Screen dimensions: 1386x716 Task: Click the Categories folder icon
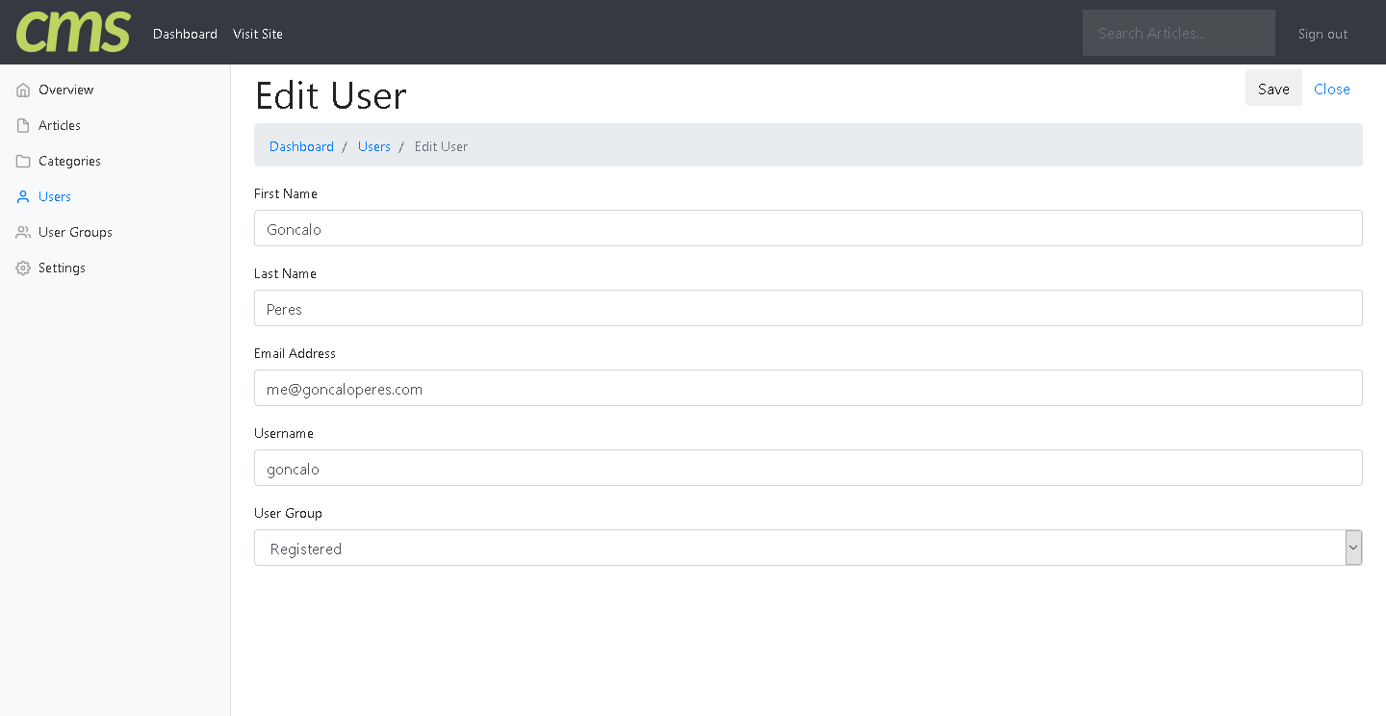[23, 162]
